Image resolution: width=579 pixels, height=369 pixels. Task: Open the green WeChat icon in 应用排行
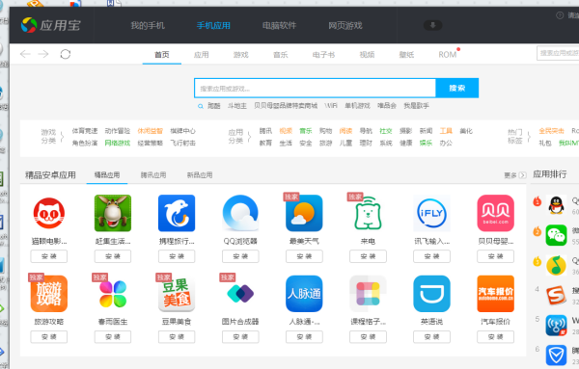[556, 235]
